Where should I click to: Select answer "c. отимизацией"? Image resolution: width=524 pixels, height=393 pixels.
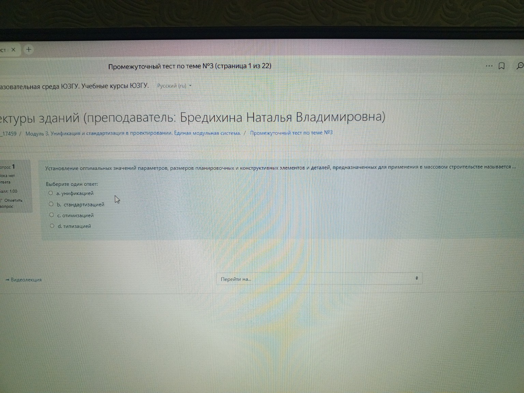tap(52, 214)
